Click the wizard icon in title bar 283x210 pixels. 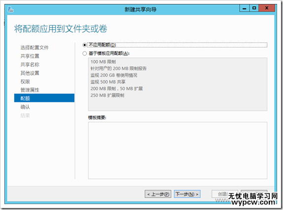point(11,9)
